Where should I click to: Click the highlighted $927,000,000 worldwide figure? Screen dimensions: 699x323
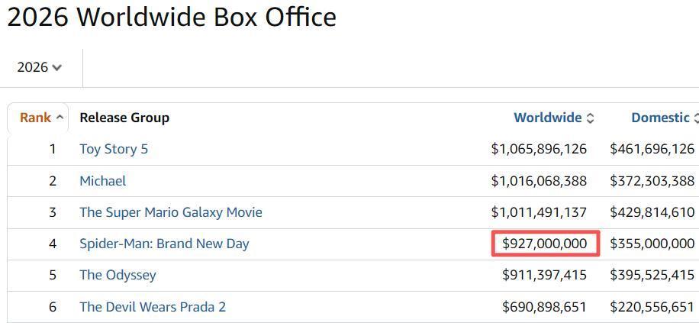[x=545, y=243]
